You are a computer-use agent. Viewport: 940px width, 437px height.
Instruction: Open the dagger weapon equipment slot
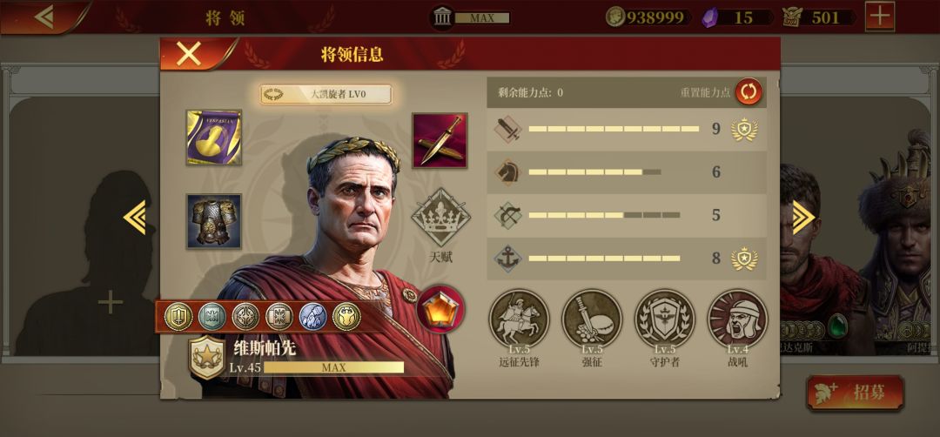pos(440,140)
